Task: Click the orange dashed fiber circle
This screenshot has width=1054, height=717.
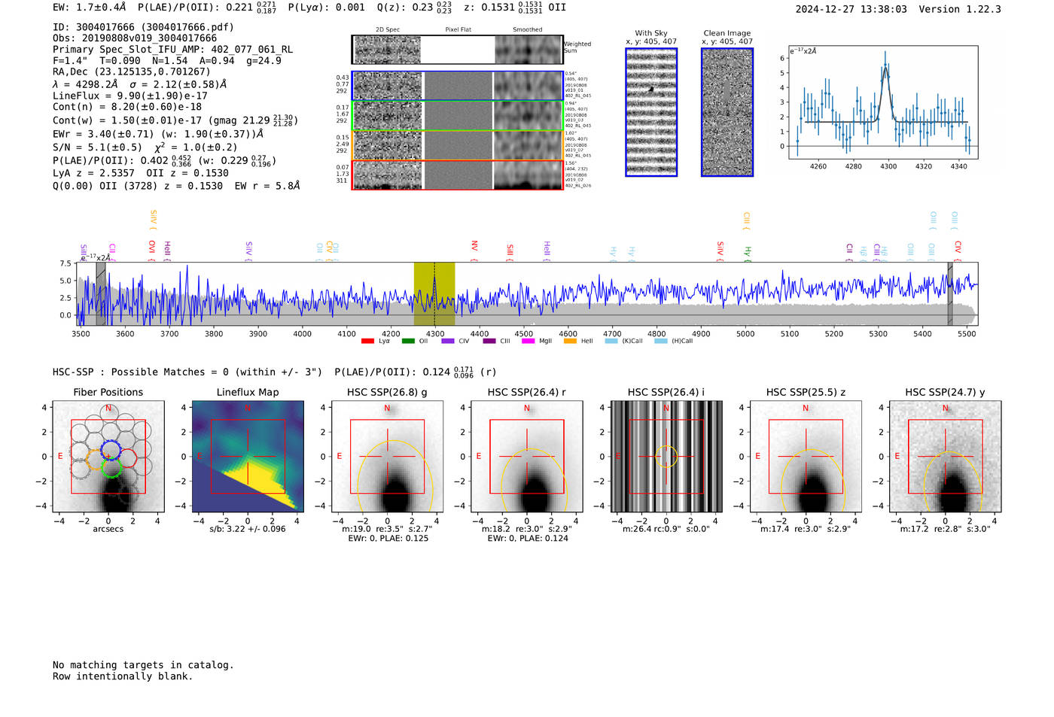Action: 94,460
